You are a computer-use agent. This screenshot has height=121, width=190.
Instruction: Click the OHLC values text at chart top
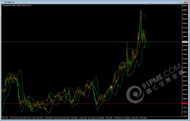(22, 5)
